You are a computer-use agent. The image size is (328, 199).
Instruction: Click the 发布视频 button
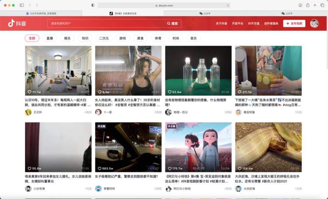tap(294, 23)
